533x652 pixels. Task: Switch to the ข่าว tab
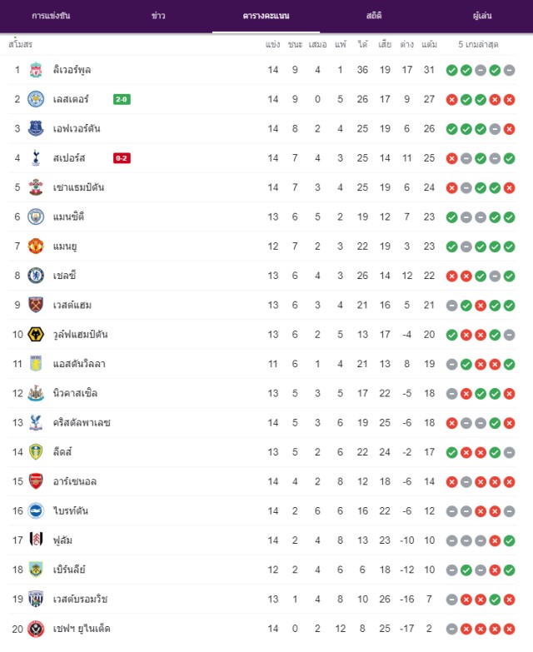pyautogui.click(x=158, y=16)
